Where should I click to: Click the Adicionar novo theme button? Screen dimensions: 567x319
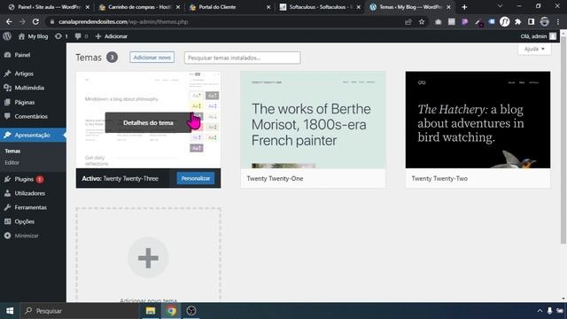(x=151, y=58)
